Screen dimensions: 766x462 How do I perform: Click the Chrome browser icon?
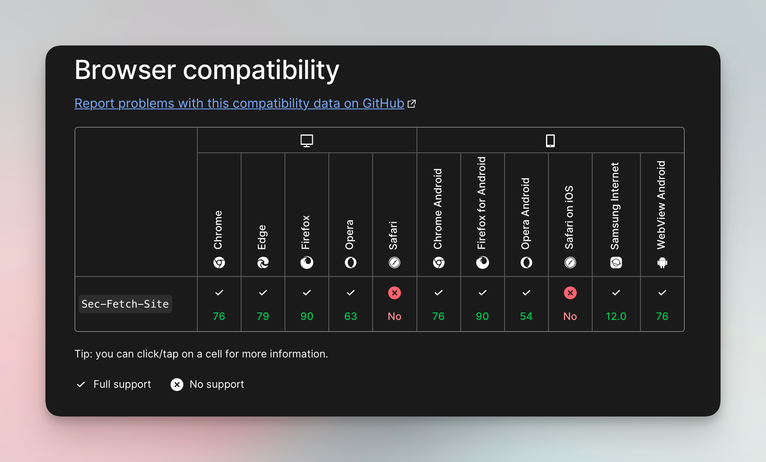click(x=218, y=263)
